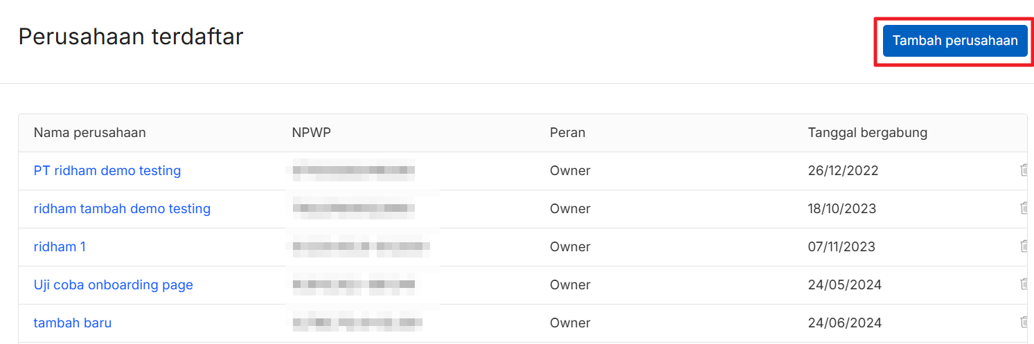The height and width of the screenshot is (344, 1034).
Task: Open Uji coba onboarding page company
Action: pyautogui.click(x=114, y=284)
